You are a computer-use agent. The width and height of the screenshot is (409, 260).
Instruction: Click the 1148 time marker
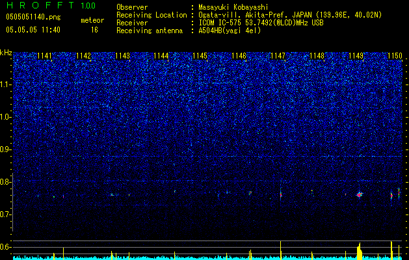(317, 56)
